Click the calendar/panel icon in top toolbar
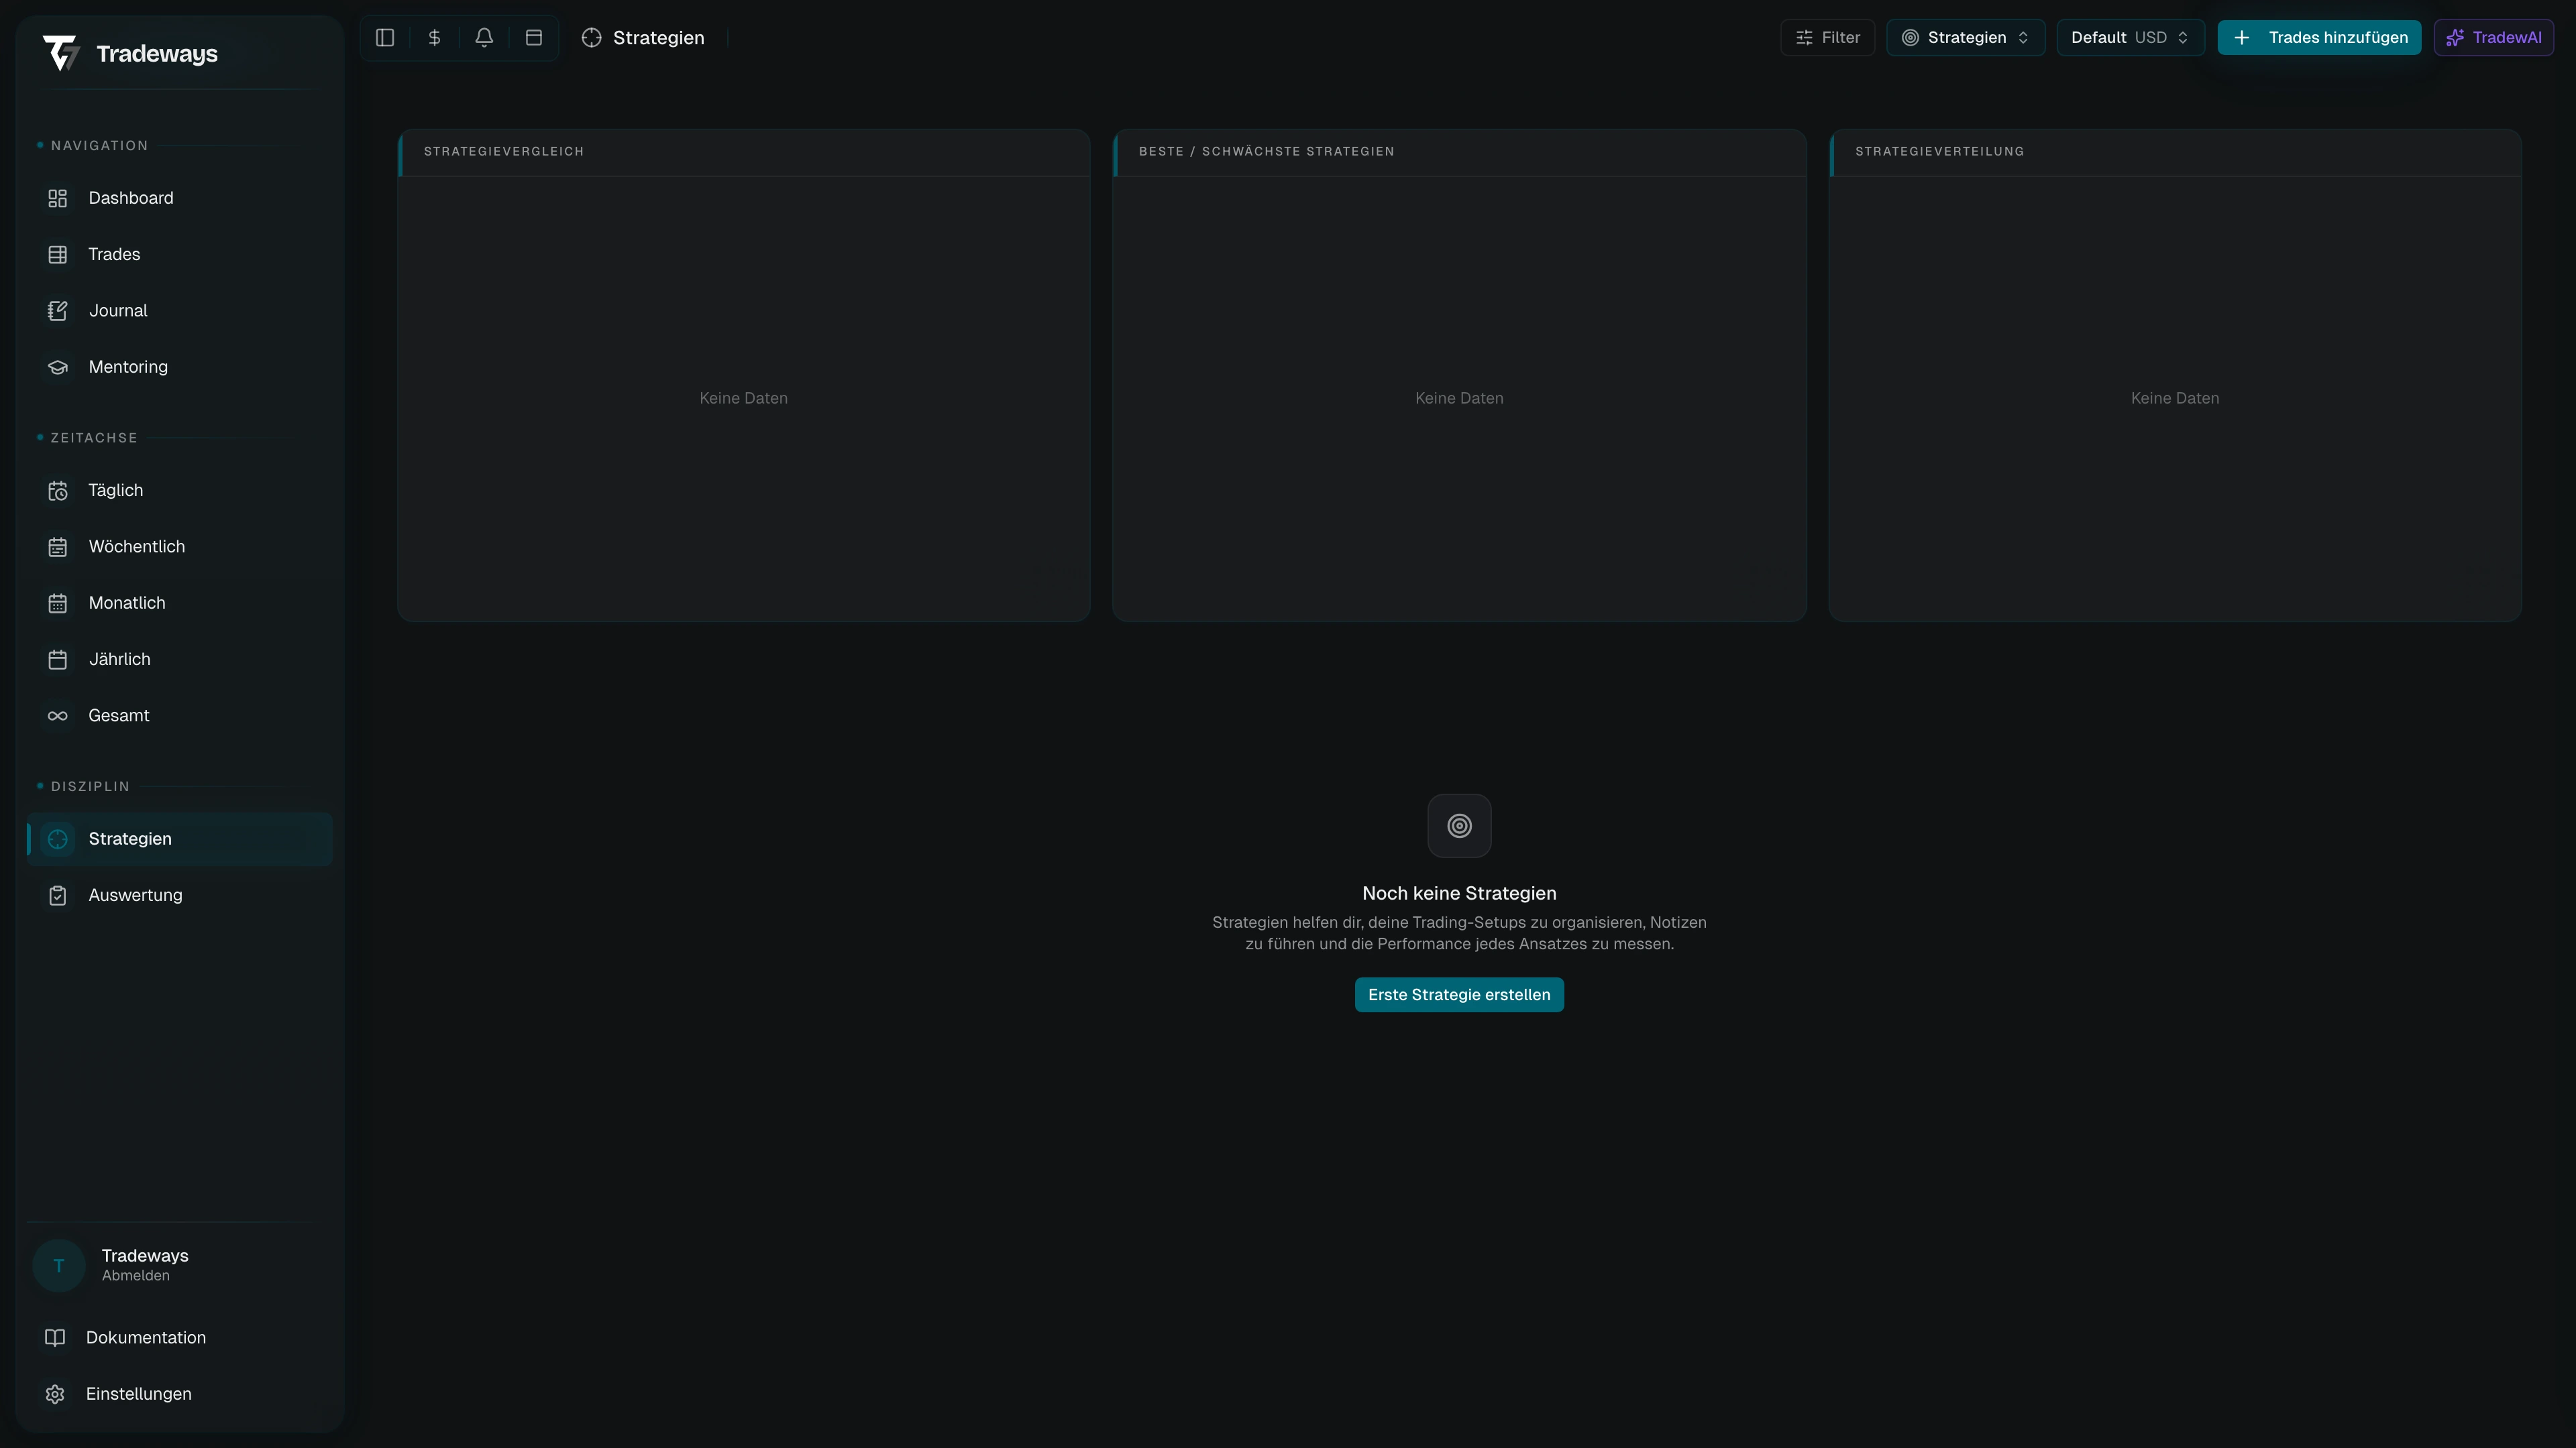The image size is (2576, 1448). click(x=533, y=37)
